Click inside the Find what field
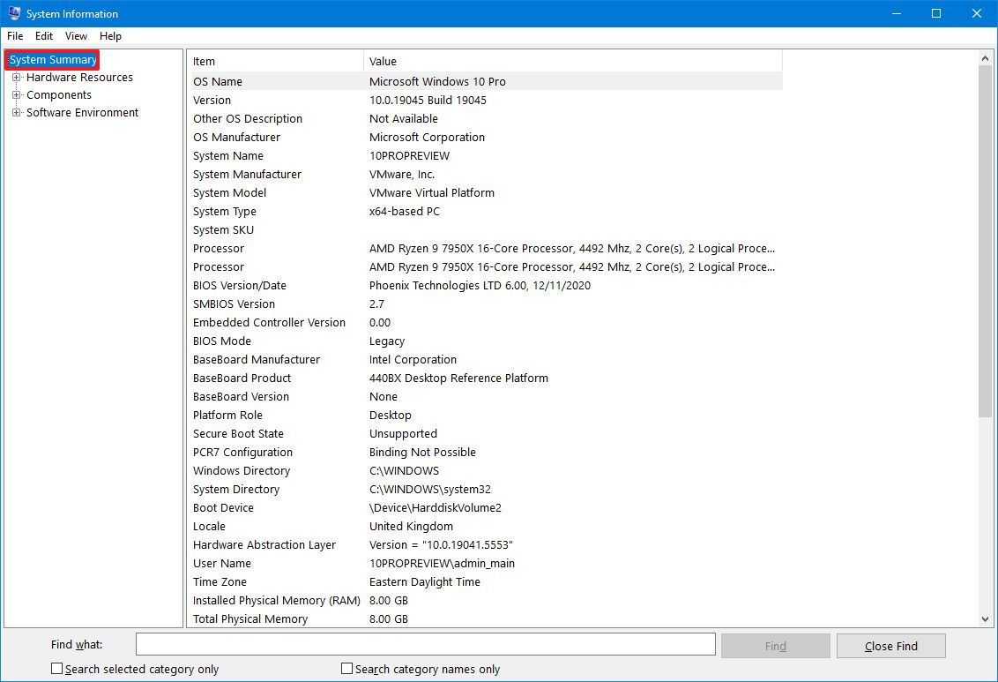 425,644
